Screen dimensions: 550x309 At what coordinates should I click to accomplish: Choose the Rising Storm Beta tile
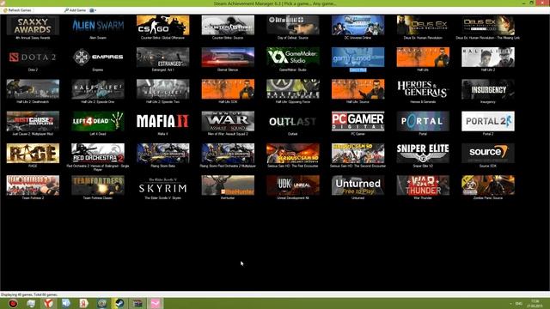pos(162,153)
